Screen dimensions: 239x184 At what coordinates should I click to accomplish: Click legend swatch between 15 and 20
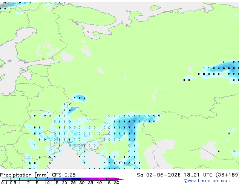pyautogui.click(x=58, y=179)
